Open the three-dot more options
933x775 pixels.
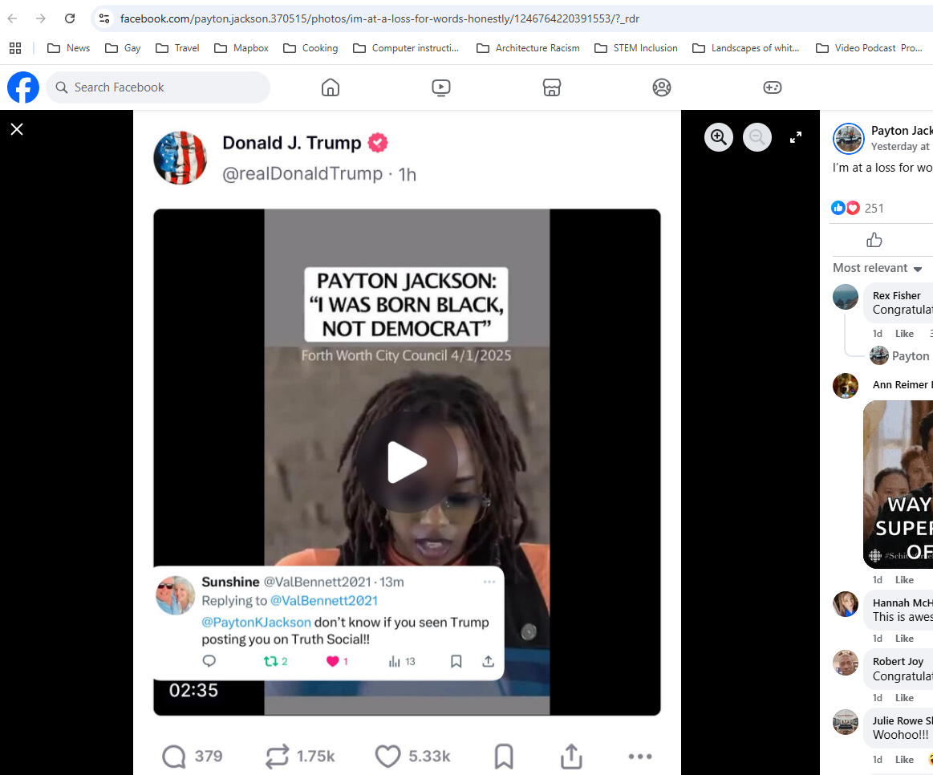click(x=640, y=757)
